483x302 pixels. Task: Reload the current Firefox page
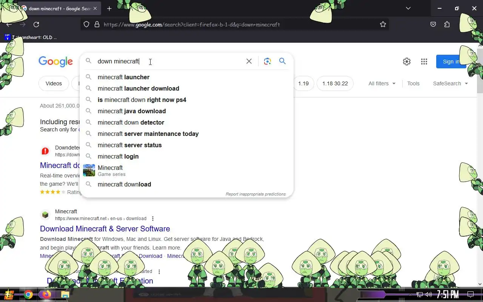pyautogui.click(x=36, y=25)
